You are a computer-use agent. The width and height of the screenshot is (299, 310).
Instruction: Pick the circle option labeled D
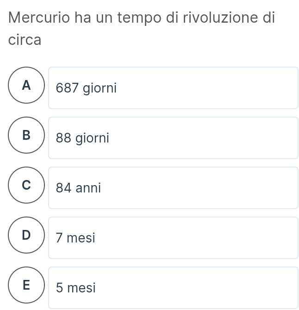pos(26,235)
